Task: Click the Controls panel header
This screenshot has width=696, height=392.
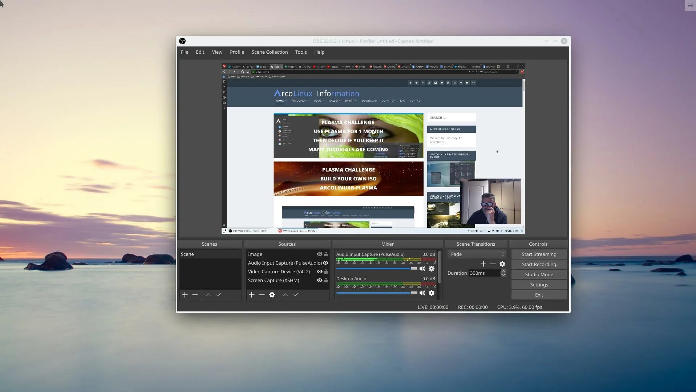Action: 538,244
